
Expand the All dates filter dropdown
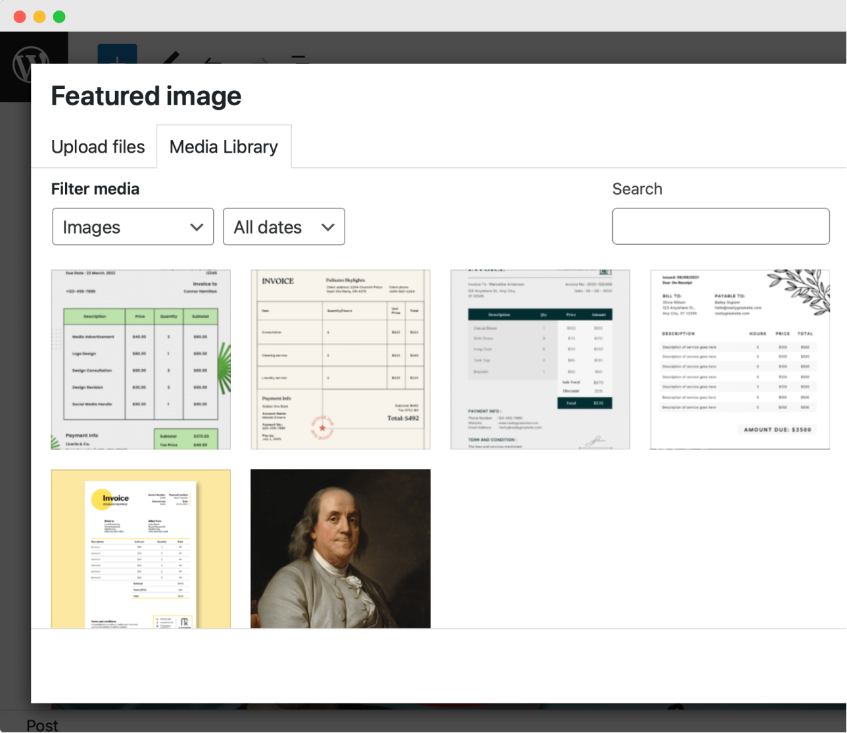[x=284, y=227]
